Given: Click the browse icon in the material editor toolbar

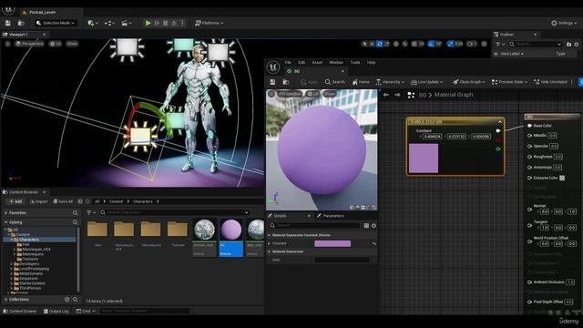Looking at the screenshot, I should pos(286,82).
